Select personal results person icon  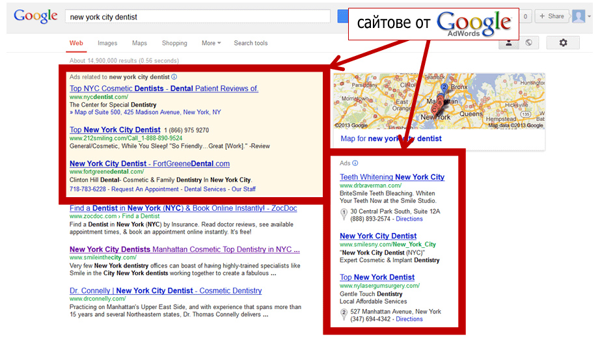pos(509,43)
